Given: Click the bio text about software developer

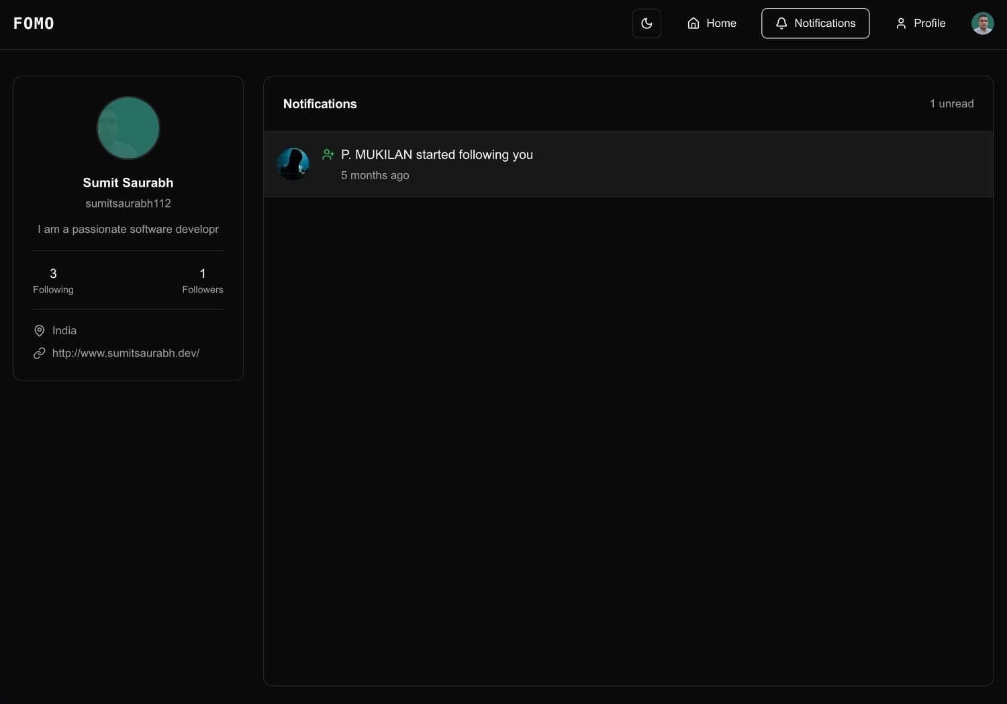Looking at the screenshot, I should [128, 229].
